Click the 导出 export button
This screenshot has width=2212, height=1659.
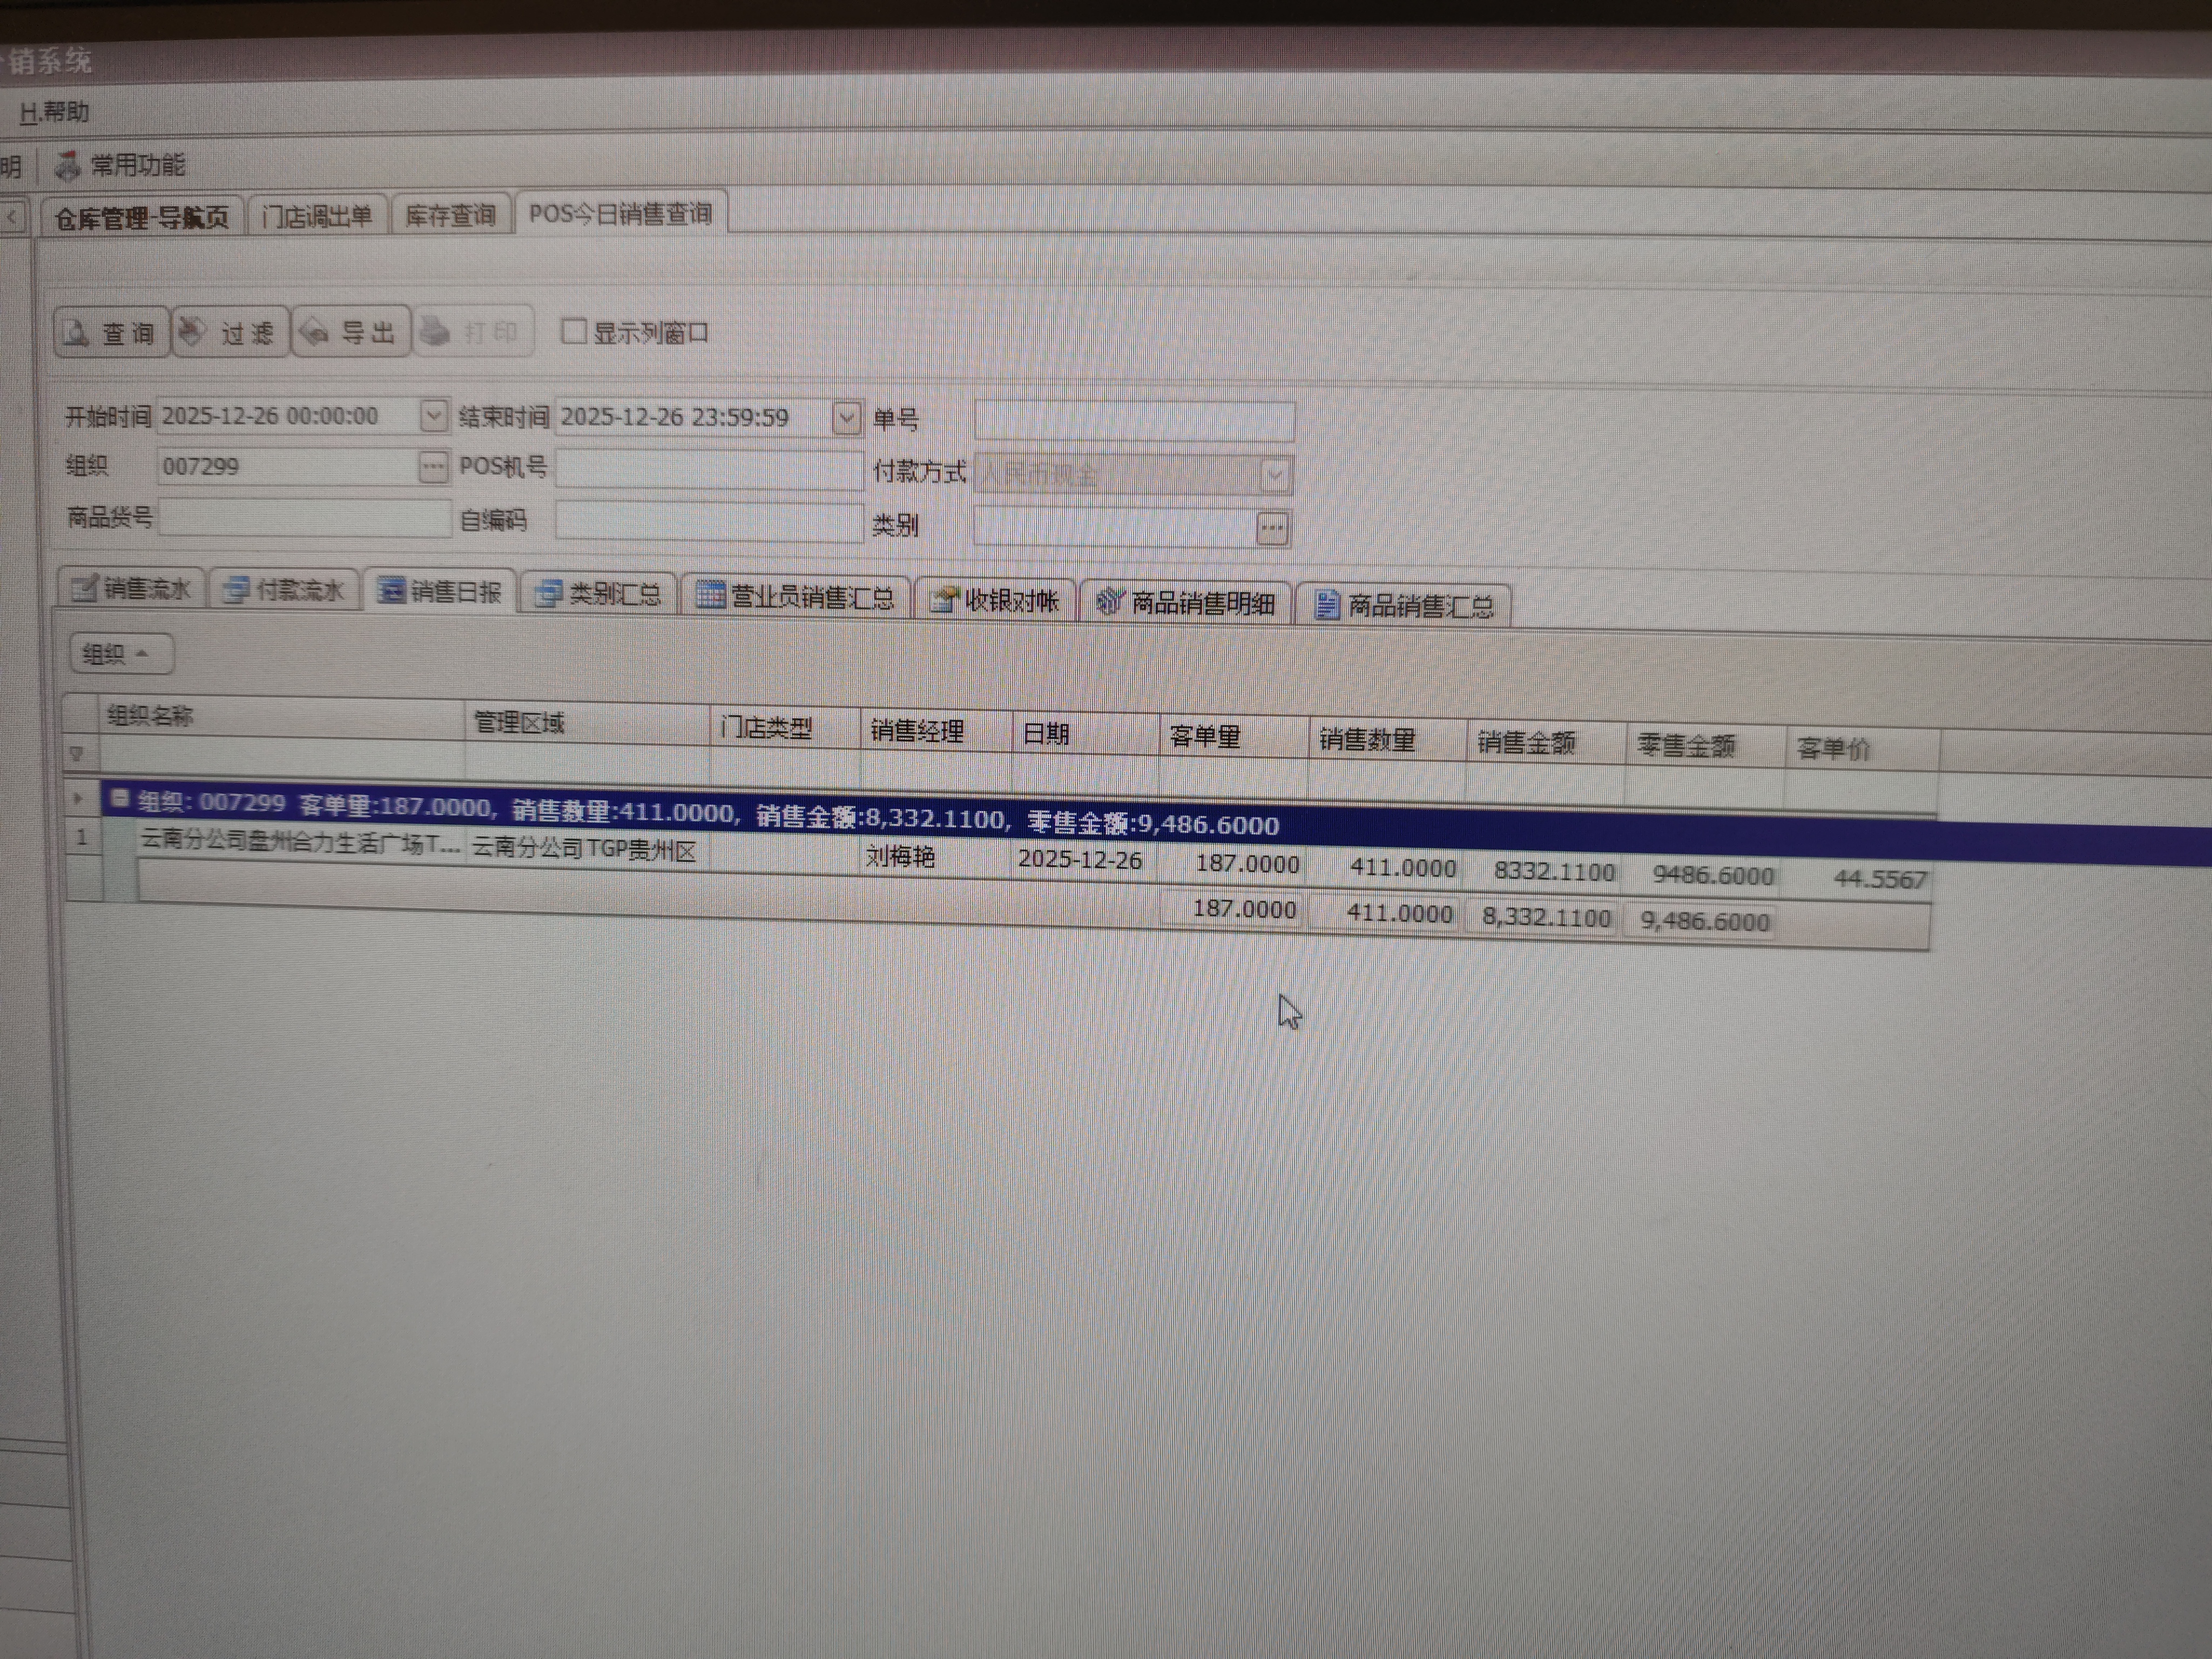pyautogui.click(x=351, y=332)
